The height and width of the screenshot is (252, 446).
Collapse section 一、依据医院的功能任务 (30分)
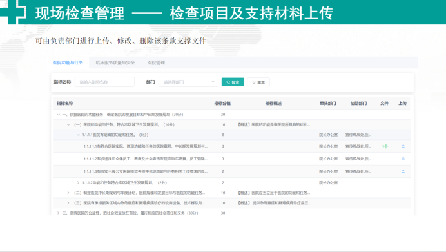58,115
